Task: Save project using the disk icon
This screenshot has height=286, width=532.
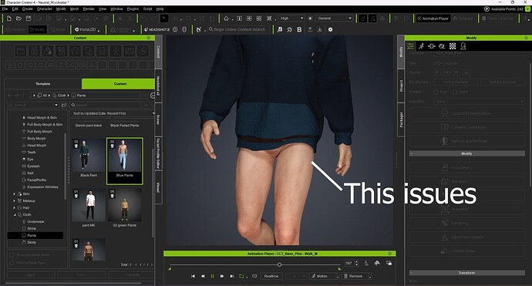Action: coord(29,19)
